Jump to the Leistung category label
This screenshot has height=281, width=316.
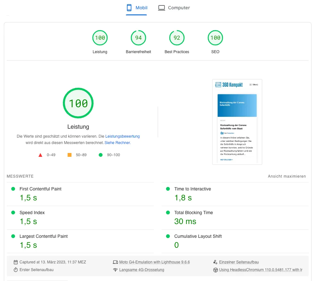coord(100,52)
